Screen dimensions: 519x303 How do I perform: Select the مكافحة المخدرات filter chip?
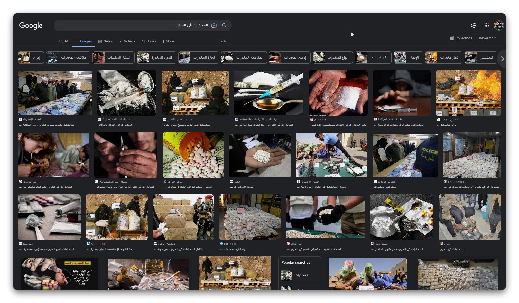click(x=68, y=58)
